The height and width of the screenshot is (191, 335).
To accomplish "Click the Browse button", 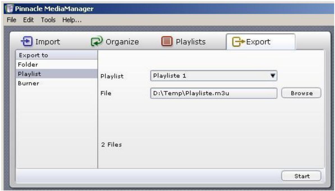I will 301,93.
